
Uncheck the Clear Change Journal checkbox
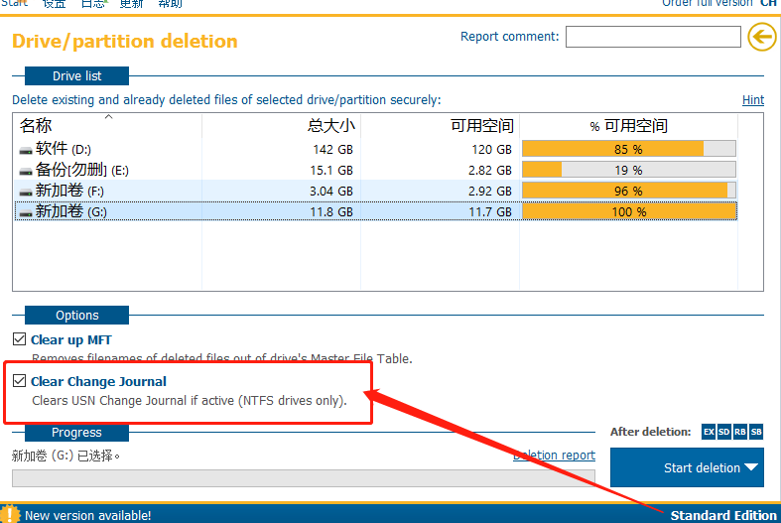(20, 381)
